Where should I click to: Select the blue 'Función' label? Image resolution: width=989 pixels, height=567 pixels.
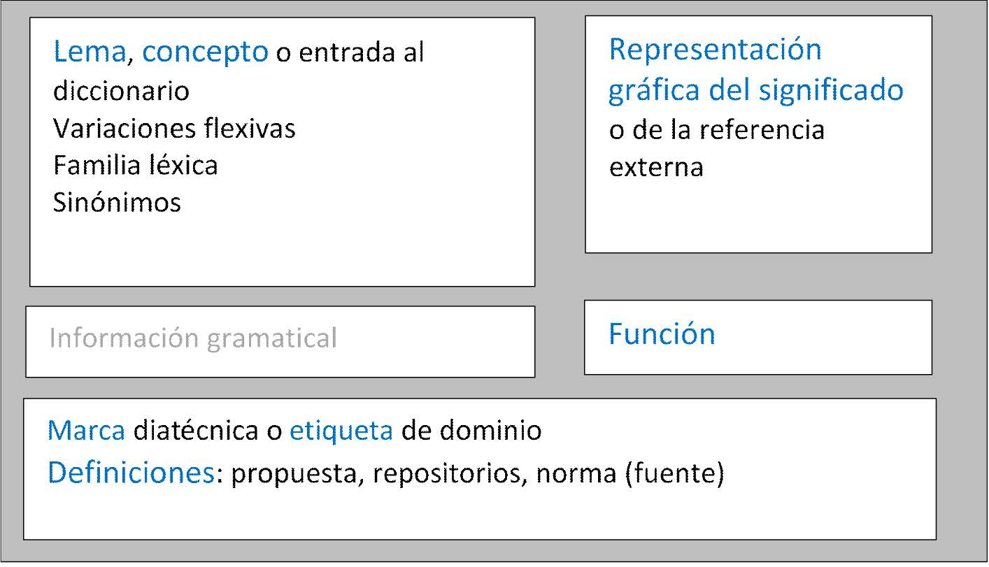(662, 334)
